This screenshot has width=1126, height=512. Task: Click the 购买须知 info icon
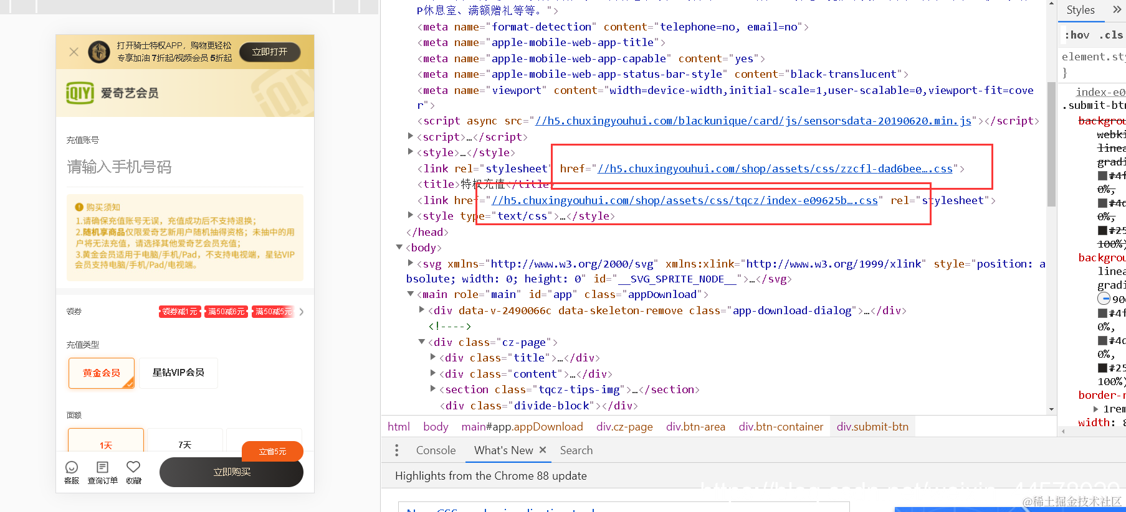pos(79,207)
